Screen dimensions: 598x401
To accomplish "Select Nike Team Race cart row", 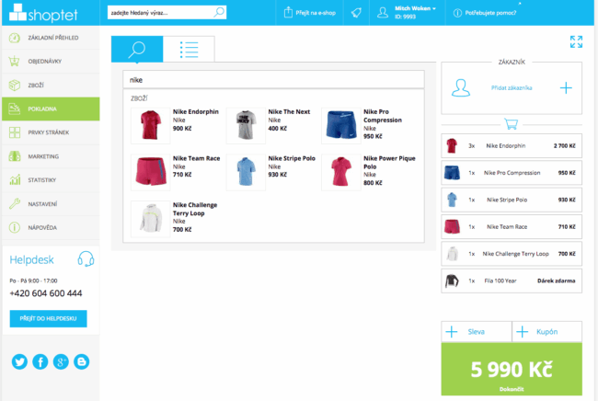I will 512,227.
